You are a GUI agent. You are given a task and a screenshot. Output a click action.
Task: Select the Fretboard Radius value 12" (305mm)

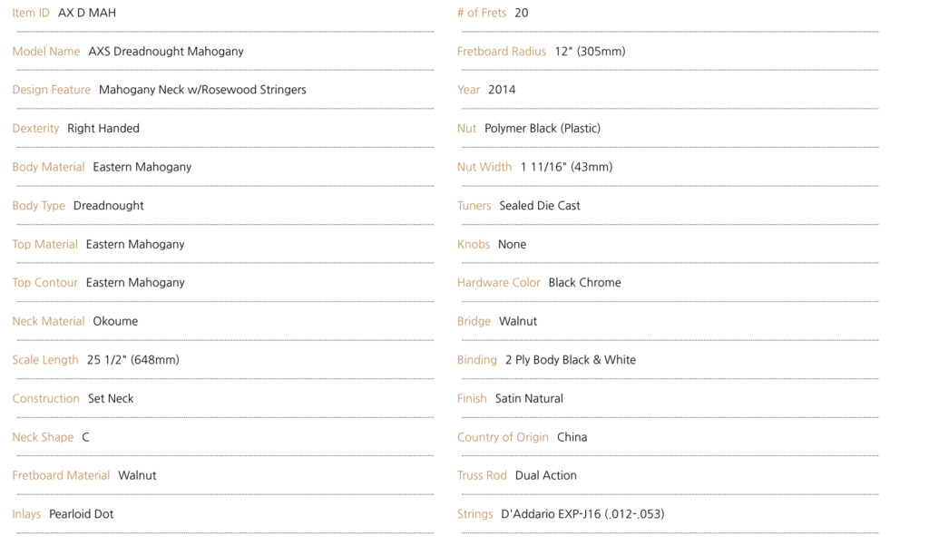pos(590,52)
